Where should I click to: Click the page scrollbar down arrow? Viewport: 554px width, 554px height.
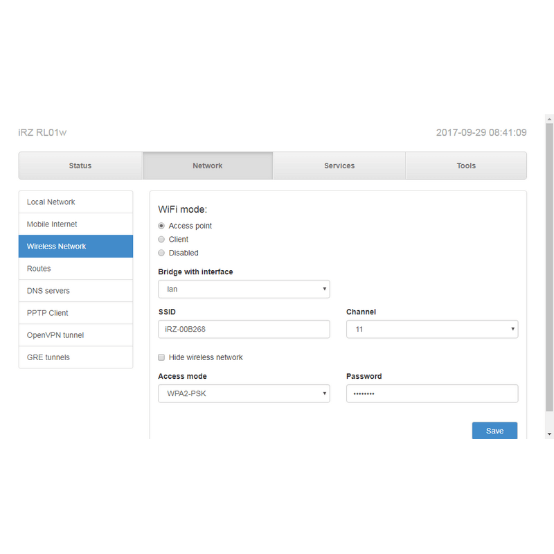(550, 434)
